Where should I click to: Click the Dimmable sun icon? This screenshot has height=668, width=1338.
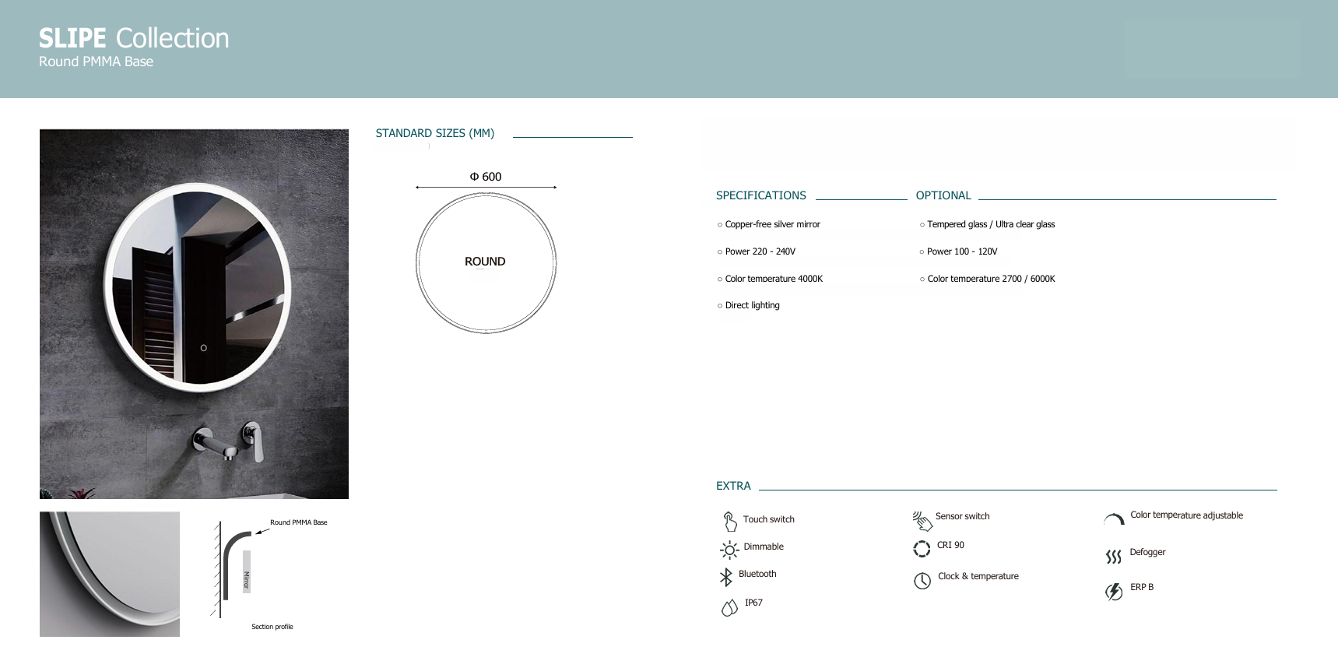(729, 550)
